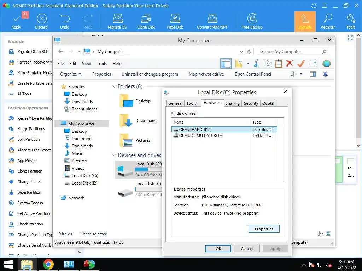Click OK in Local Disk Properties
Image resolution: width=362 pixels, height=271 pixels.
pos(218,249)
